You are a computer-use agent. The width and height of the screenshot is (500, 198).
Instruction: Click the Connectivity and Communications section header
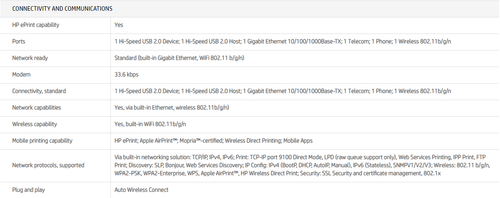tap(62, 8)
